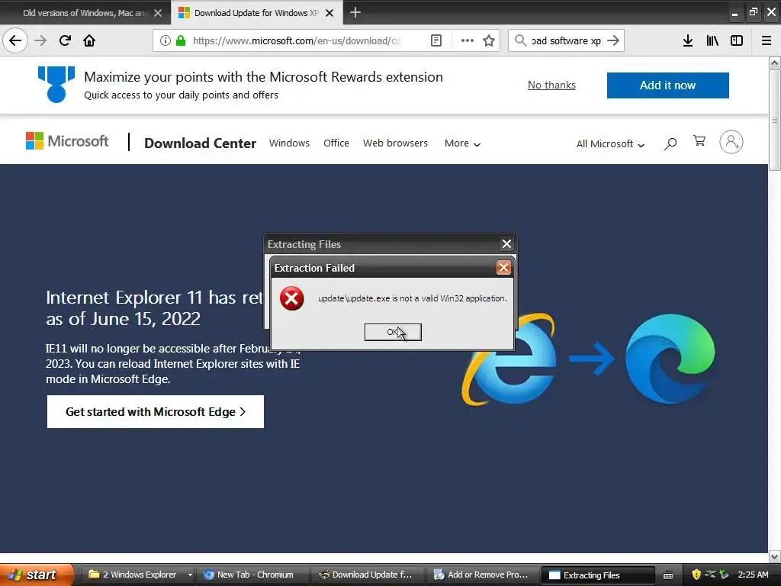Close the Download Update tab
This screenshot has width=781, height=586.
coord(329,13)
